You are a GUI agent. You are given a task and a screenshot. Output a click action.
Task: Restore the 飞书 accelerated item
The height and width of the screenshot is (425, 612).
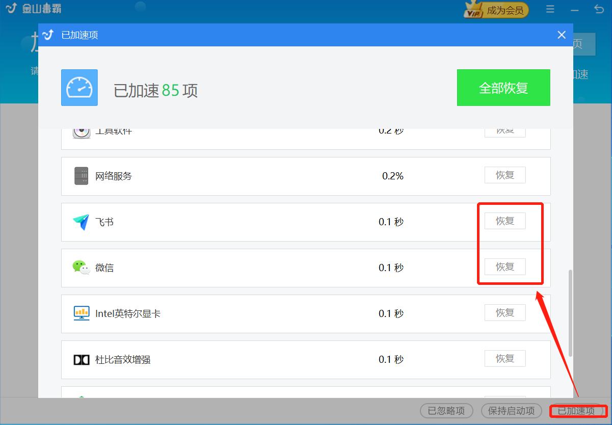coord(504,221)
